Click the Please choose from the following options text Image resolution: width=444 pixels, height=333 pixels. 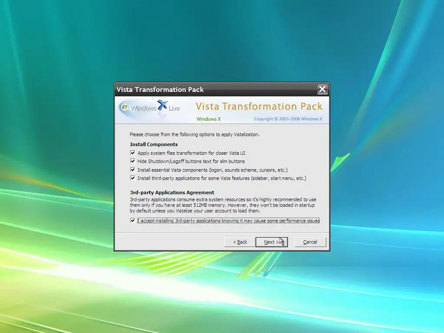(195, 134)
